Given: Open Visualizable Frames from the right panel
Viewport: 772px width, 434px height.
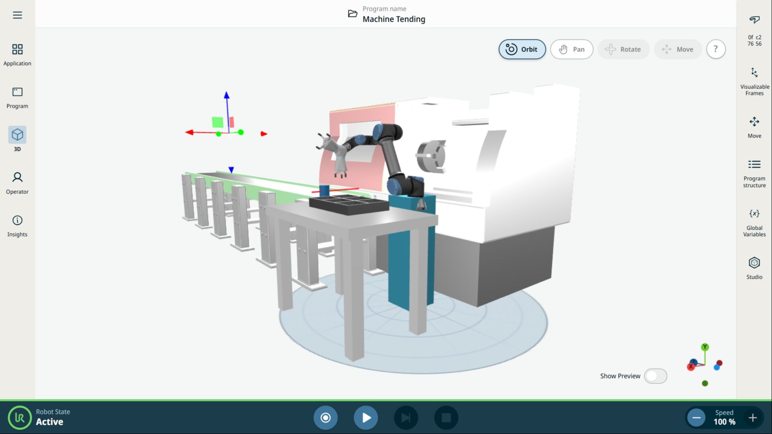Looking at the screenshot, I should point(754,80).
